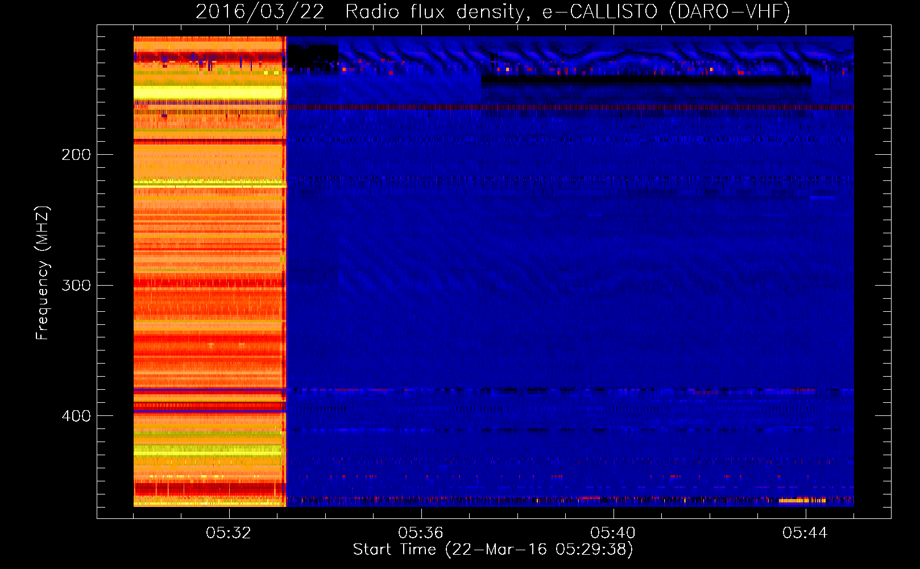
Task: Click the 300 frequency tick label
Action: pos(76,285)
